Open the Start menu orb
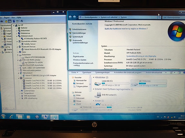 [x=3, y=117]
